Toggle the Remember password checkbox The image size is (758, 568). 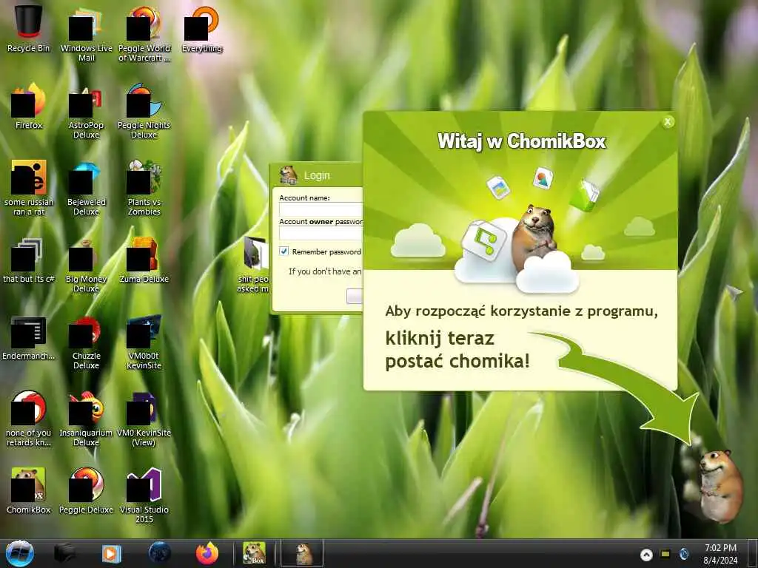pyautogui.click(x=284, y=251)
